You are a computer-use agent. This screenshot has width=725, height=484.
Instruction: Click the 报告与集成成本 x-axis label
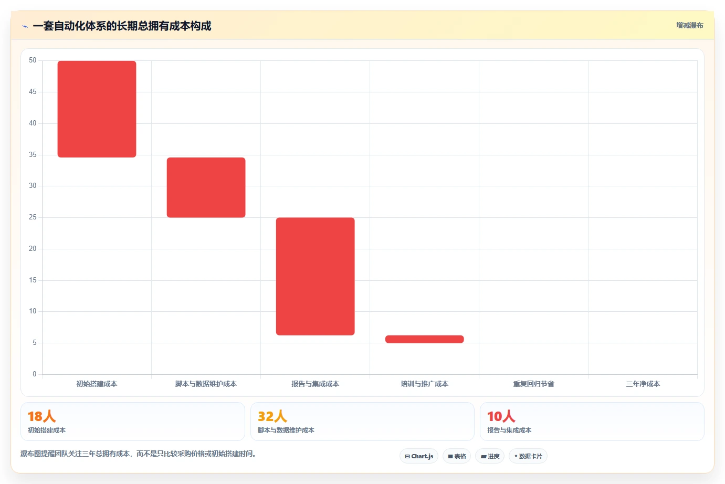pos(315,384)
